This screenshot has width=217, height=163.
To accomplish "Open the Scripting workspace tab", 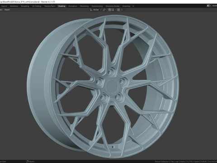I will 126,6.
